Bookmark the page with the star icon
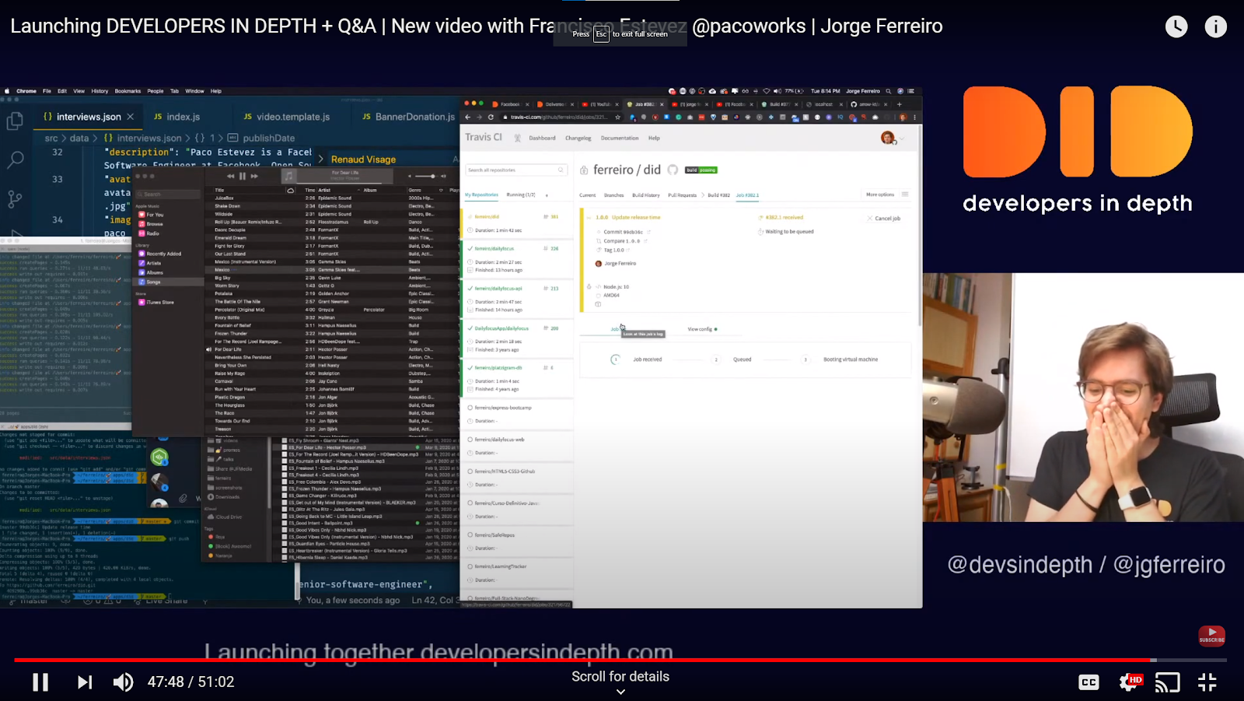 pyautogui.click(x=618, y=117)
